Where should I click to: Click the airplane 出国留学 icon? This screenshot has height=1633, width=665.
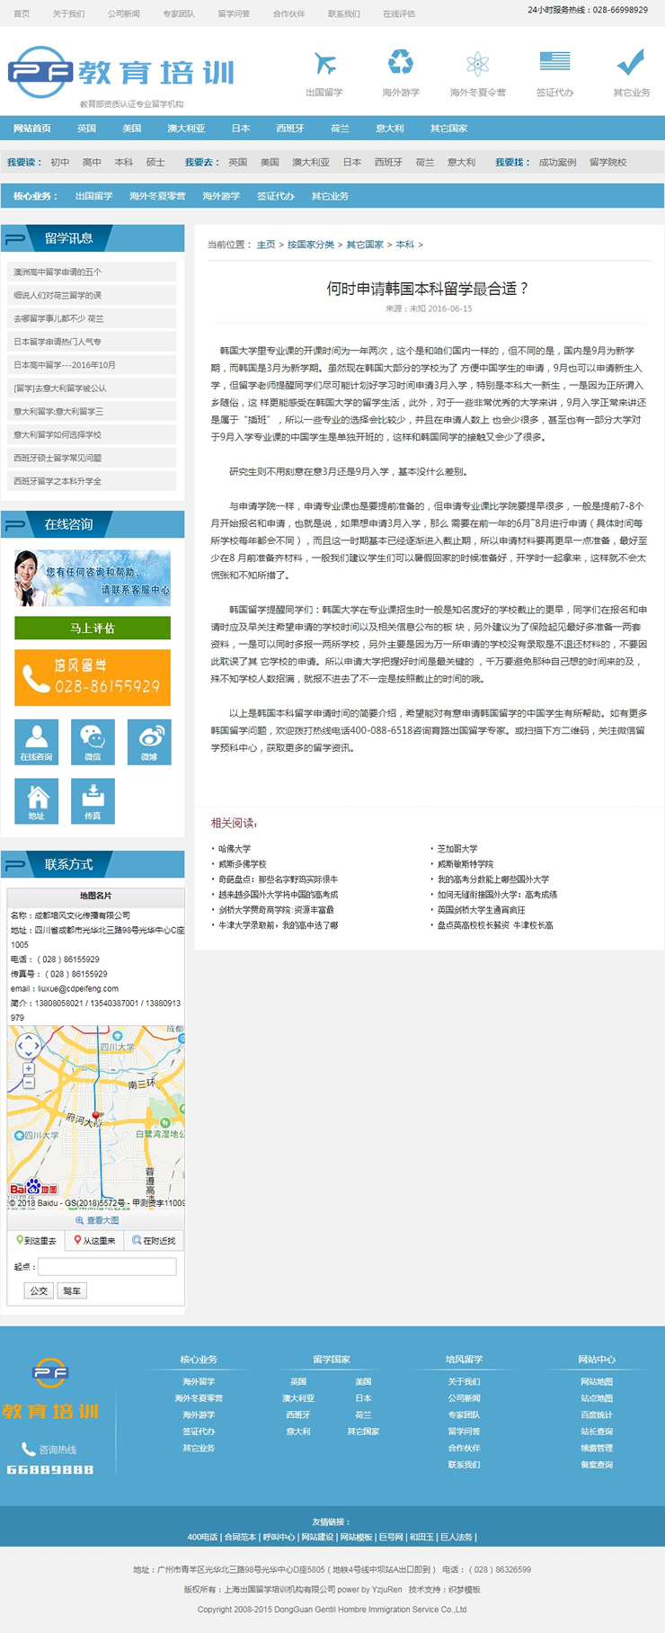(x=324, y=65)
